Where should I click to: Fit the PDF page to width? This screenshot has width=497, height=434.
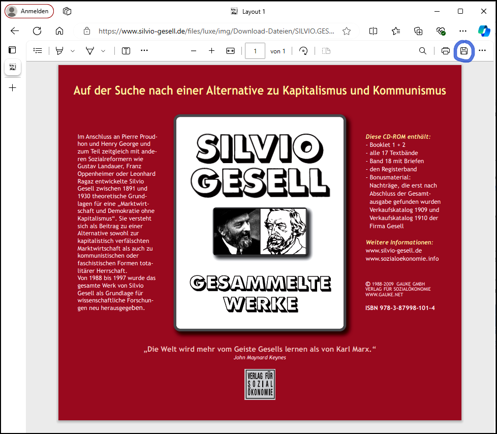pyautogui.click(x=230, y=51)
